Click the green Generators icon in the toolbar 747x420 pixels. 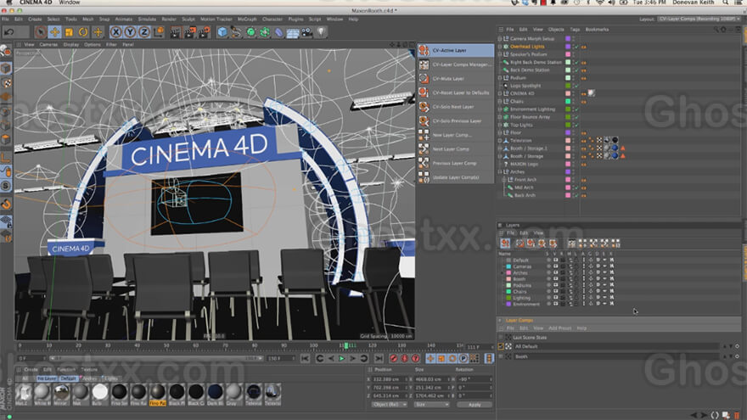pos(250,32)
